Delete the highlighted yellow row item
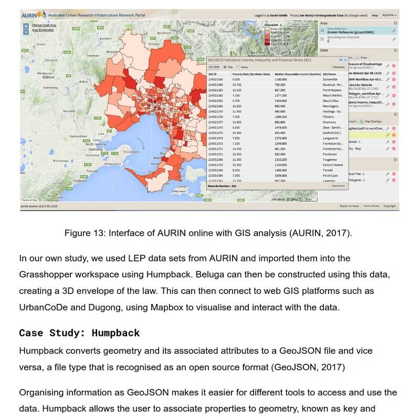 (394, 134)
